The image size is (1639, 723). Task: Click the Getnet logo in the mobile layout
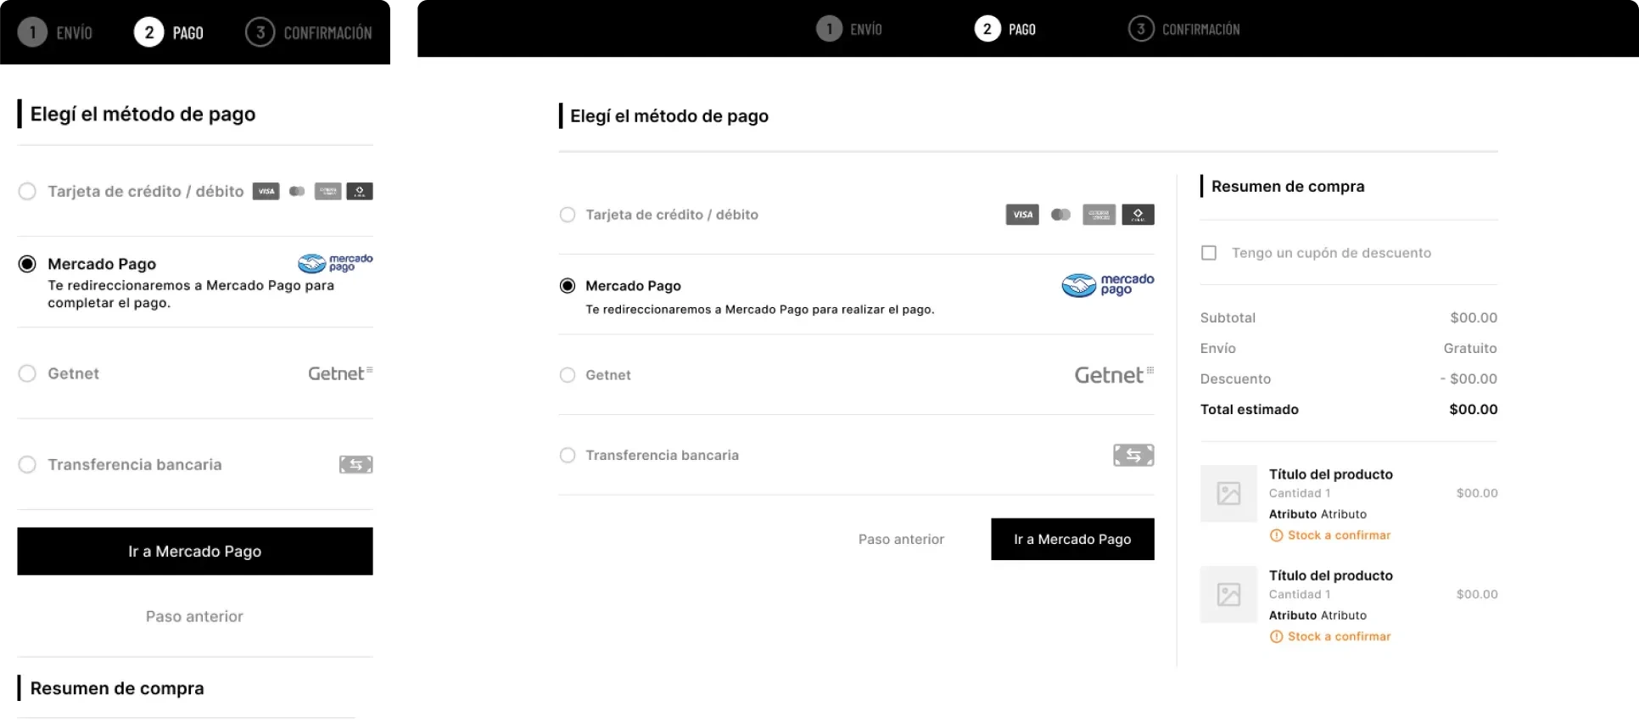[340, 373]
